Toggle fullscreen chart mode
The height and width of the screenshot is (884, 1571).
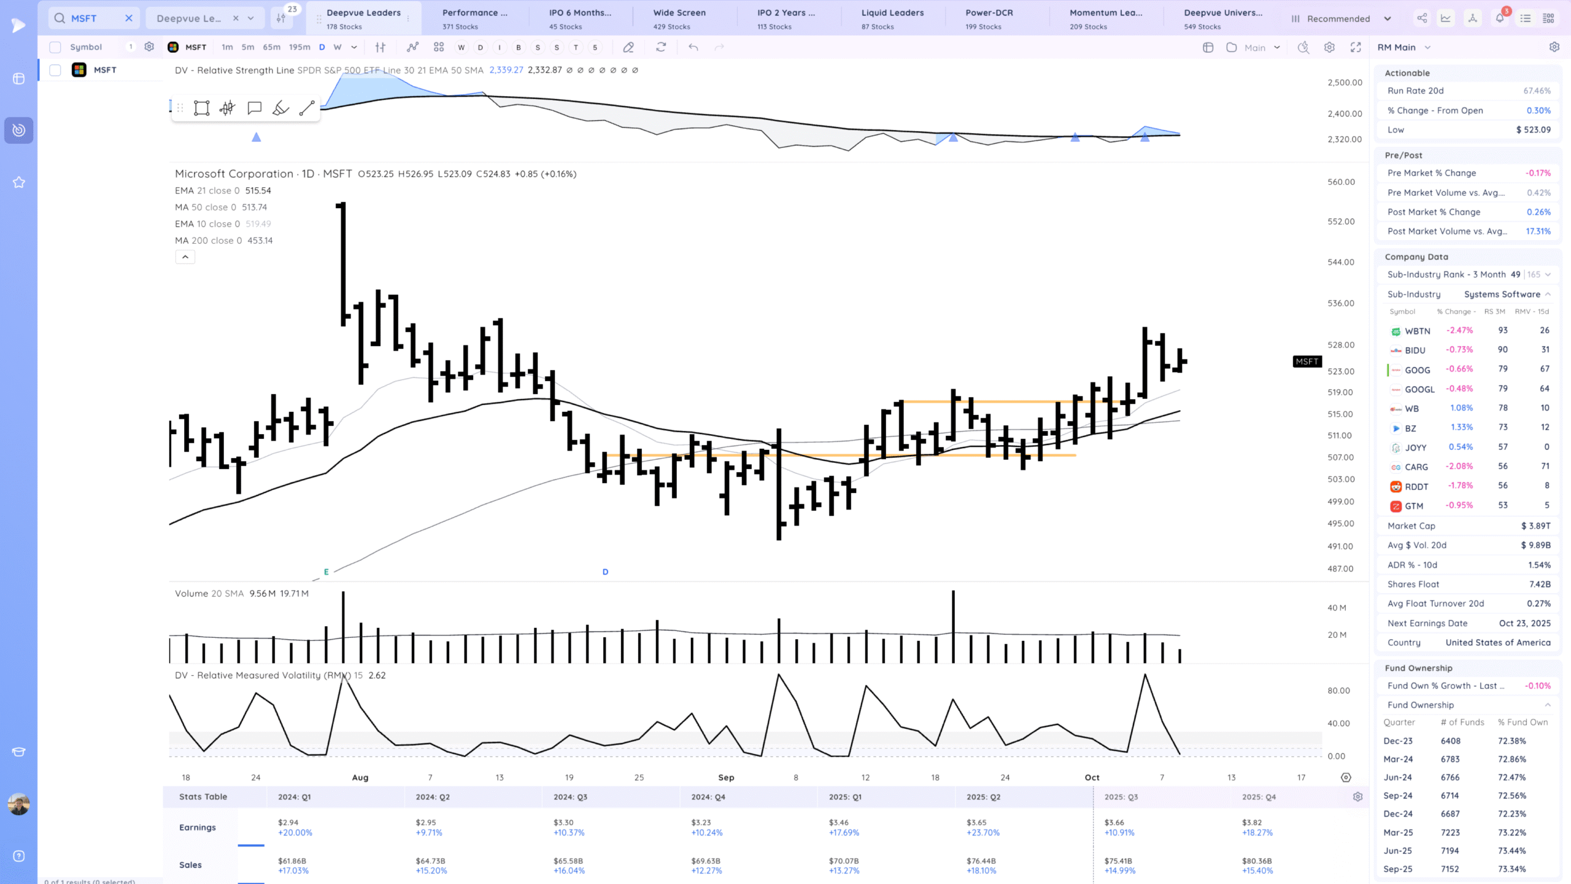coord(1356,47)
